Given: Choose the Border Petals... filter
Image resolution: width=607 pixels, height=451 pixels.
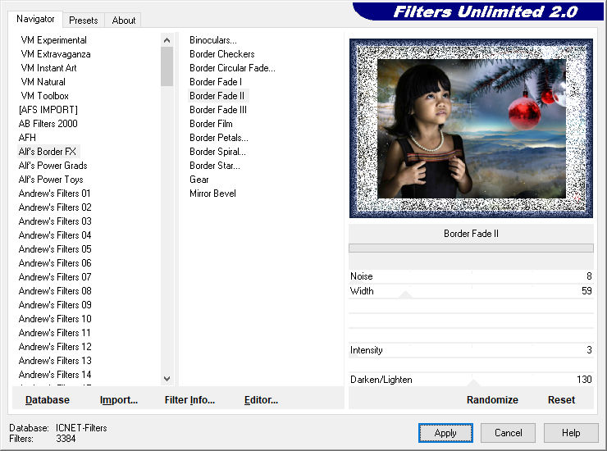Looking at the screenshot, I should click(219, 138).
